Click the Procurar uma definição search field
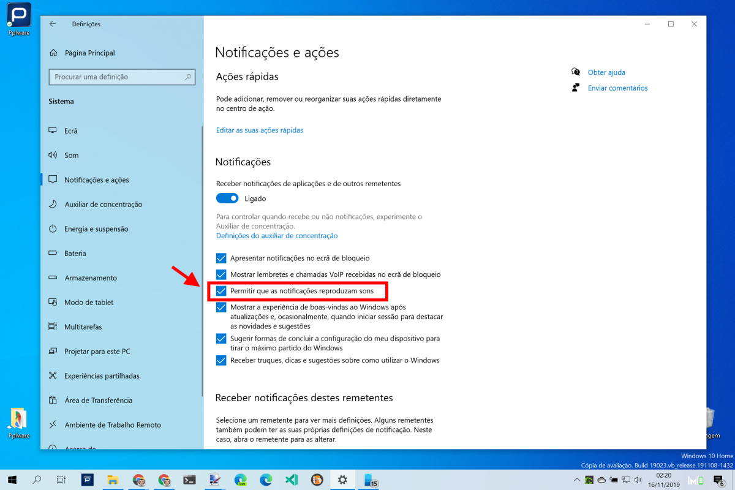 (121, 77)
